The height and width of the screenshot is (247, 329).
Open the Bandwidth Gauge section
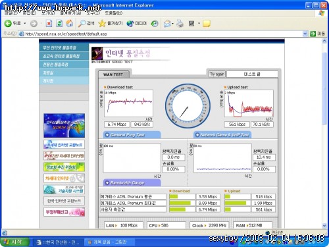(132, 182)
